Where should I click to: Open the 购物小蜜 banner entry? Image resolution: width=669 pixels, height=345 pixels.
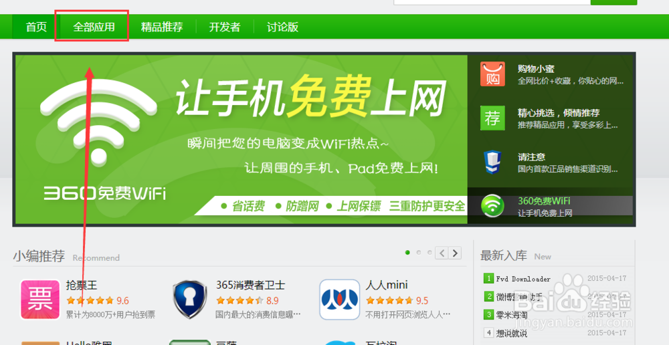551,75
